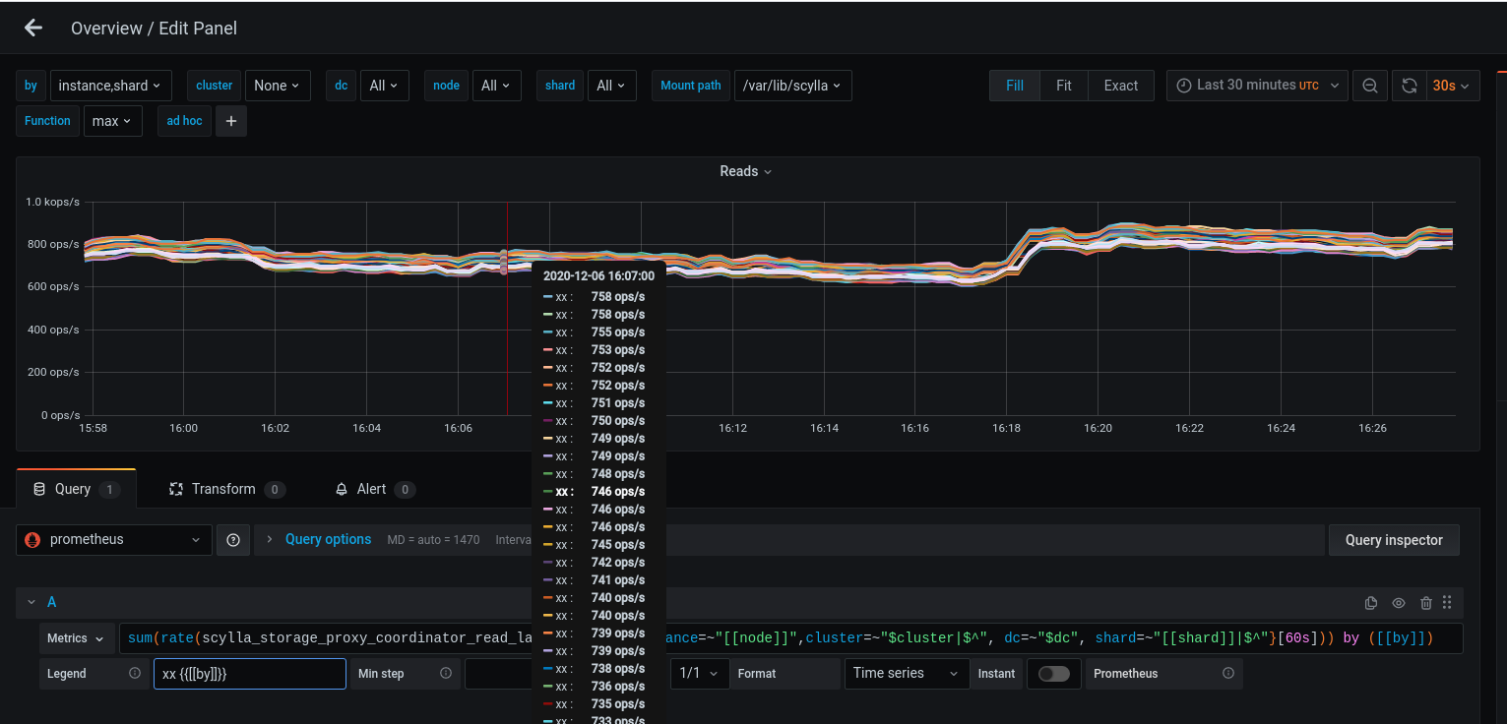The height and width of the screenshot is (724, 1507).
Task: Duplicate query A using copy icon
Action: (x=1371, y=602)
